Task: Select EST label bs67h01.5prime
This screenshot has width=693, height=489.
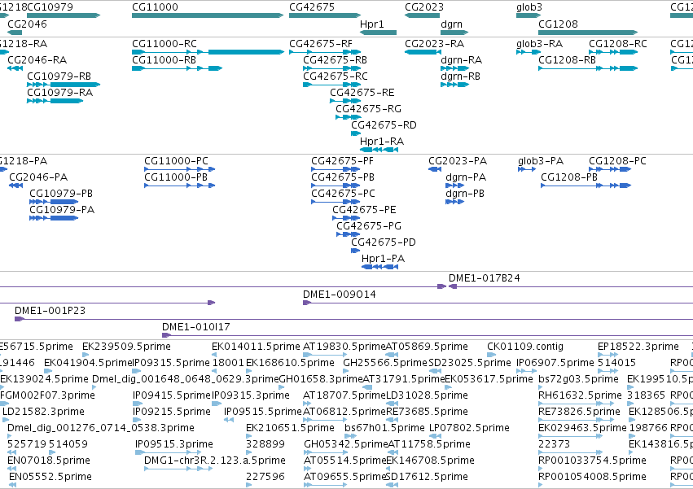Action: (x=384, y=428)
